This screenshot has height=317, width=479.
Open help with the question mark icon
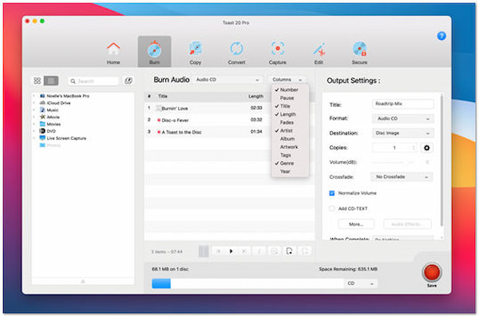[x=441, y=36]
